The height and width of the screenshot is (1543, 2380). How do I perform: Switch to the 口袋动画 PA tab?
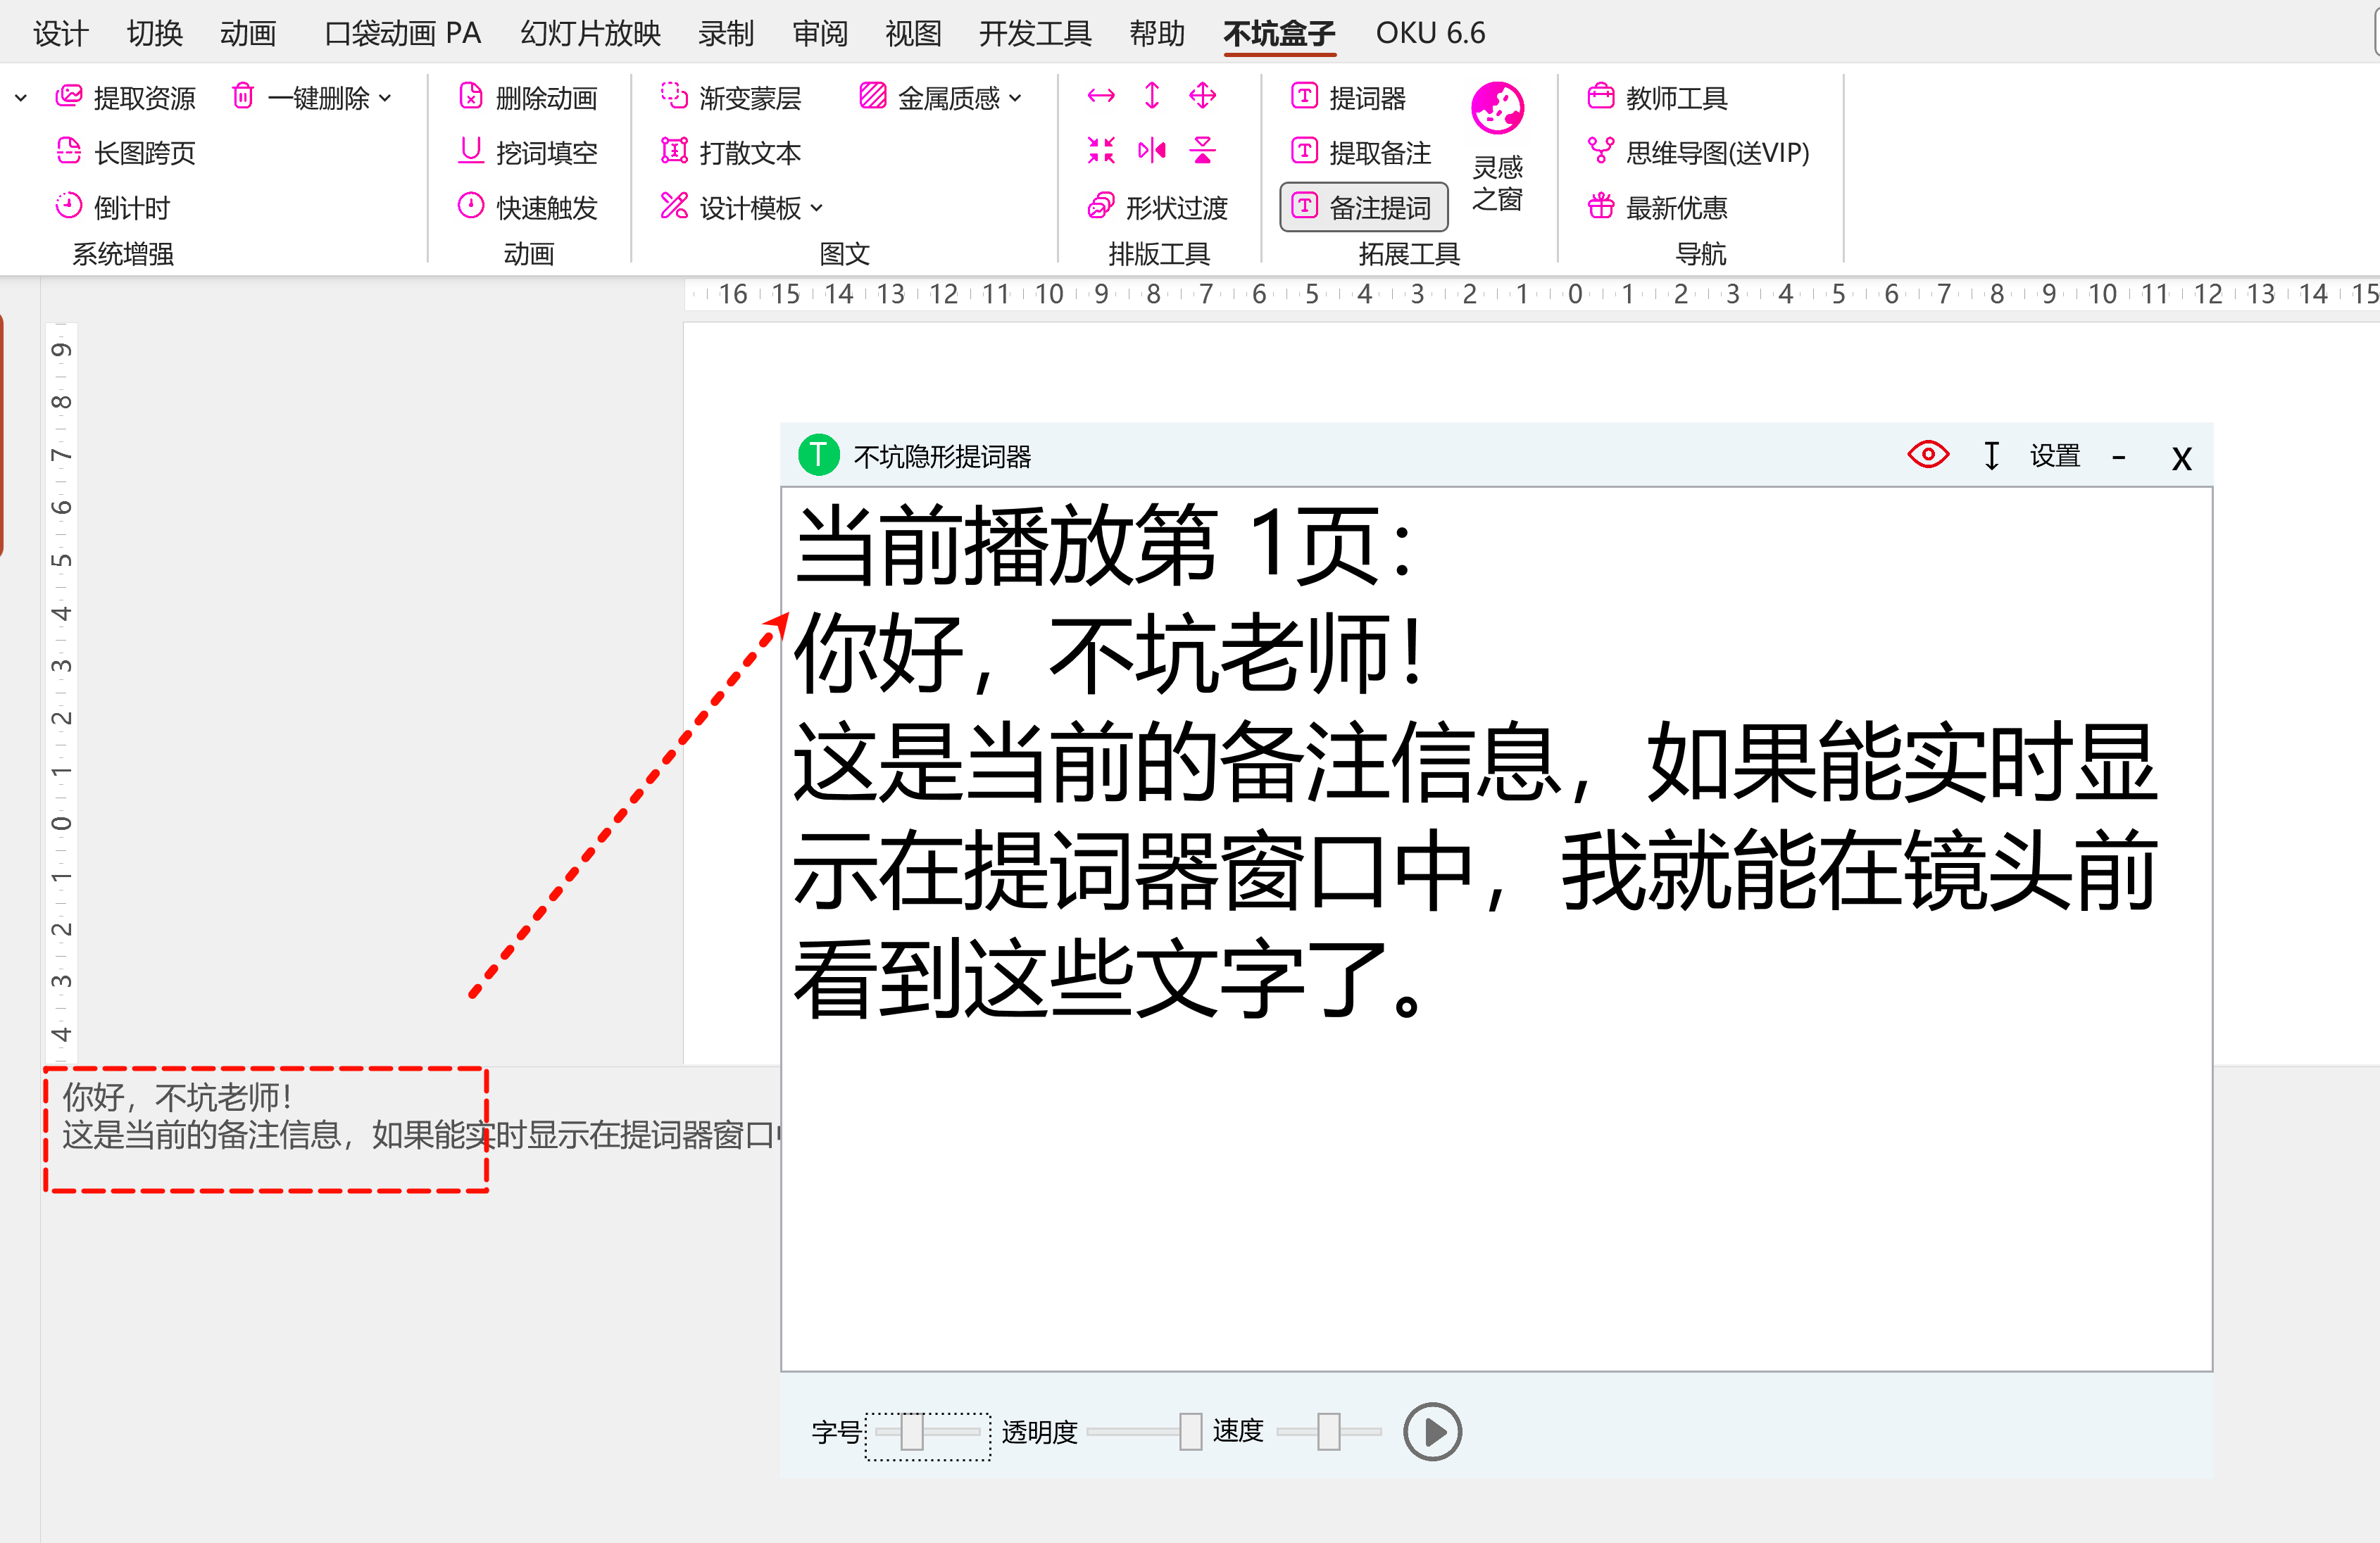pyautogui.click(x=402, y=33)
